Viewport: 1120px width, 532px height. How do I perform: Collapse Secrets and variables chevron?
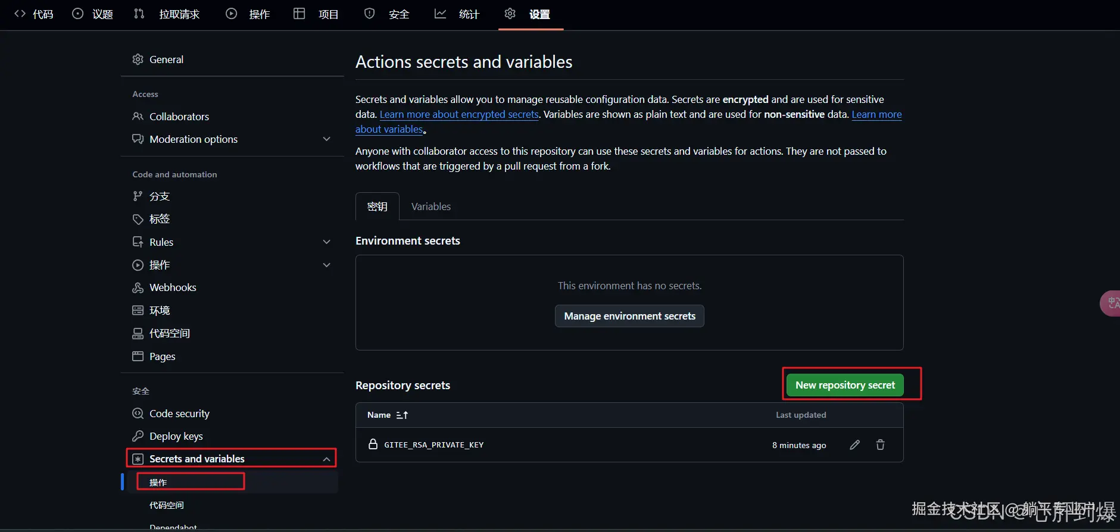coord(326,459)
